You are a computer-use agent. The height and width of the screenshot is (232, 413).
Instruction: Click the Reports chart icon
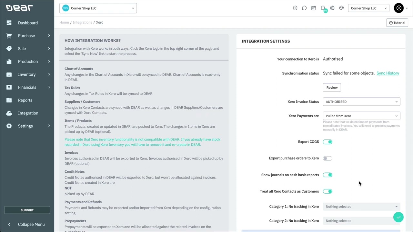point(9,100)
